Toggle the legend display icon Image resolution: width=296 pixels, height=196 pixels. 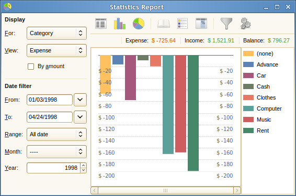[183, 24]
